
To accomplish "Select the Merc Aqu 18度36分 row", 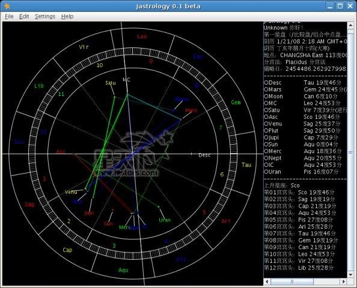I will coord(302,151).
